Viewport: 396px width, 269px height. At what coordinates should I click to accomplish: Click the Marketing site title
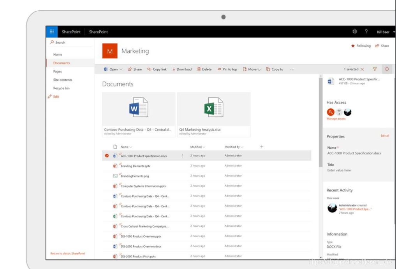pyautogui.click(x=135, y=51)
